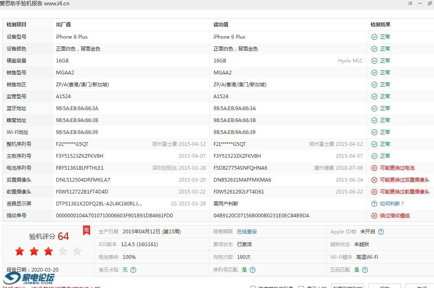Click the green check icon for 硬盘容量 row
This screenshot has height=288, width=434.
pyautogui.click(x=374, y=61)
